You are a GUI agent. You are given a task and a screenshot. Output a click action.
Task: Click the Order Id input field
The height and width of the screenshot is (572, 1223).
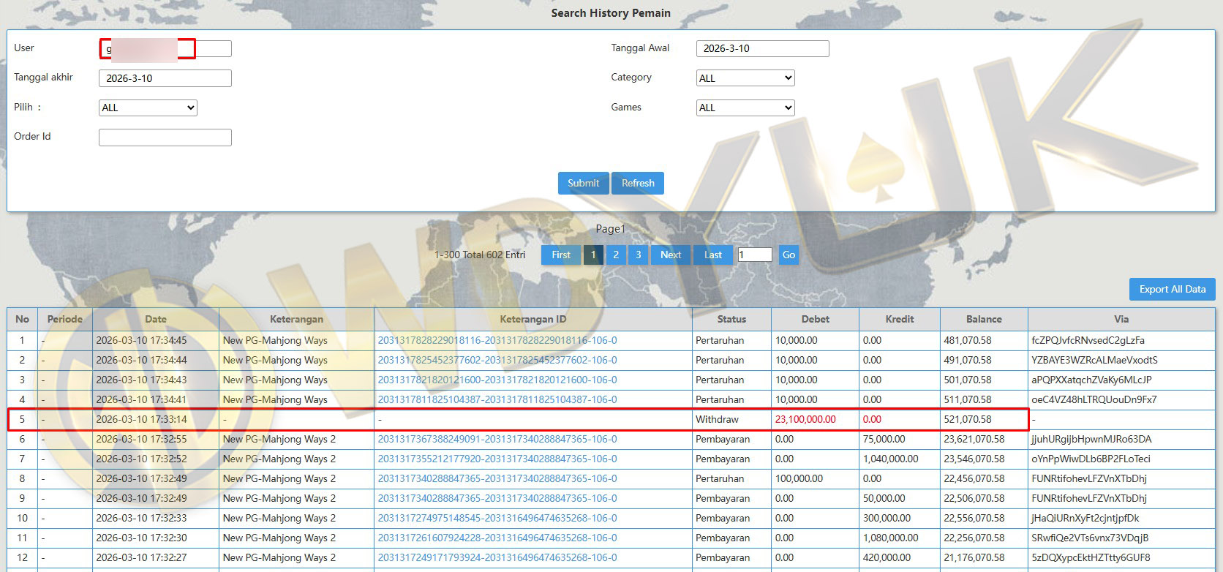click(x=165, y=138)
